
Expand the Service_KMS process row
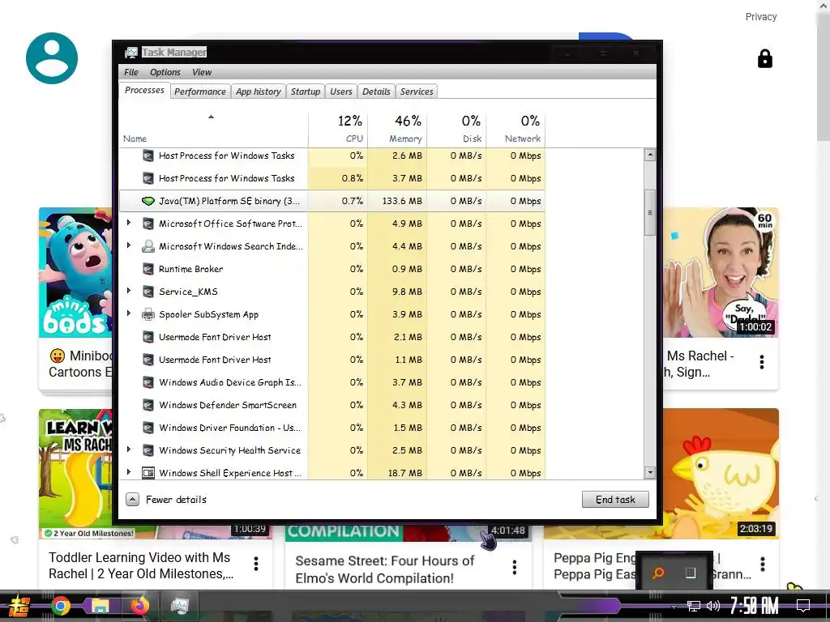pos(129,292)
